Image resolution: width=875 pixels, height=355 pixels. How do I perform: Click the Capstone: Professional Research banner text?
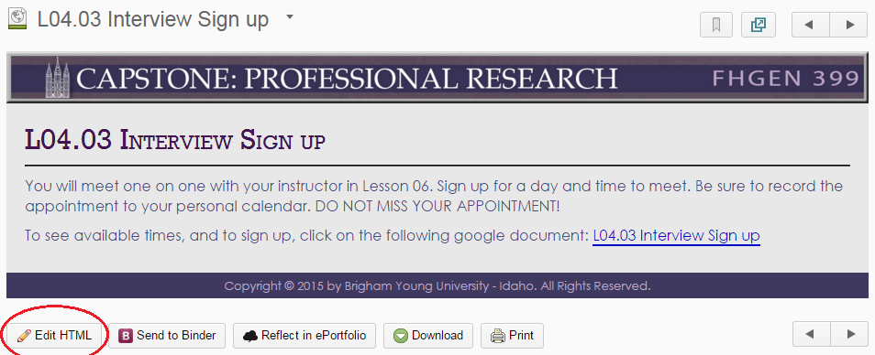click(347, 79)
